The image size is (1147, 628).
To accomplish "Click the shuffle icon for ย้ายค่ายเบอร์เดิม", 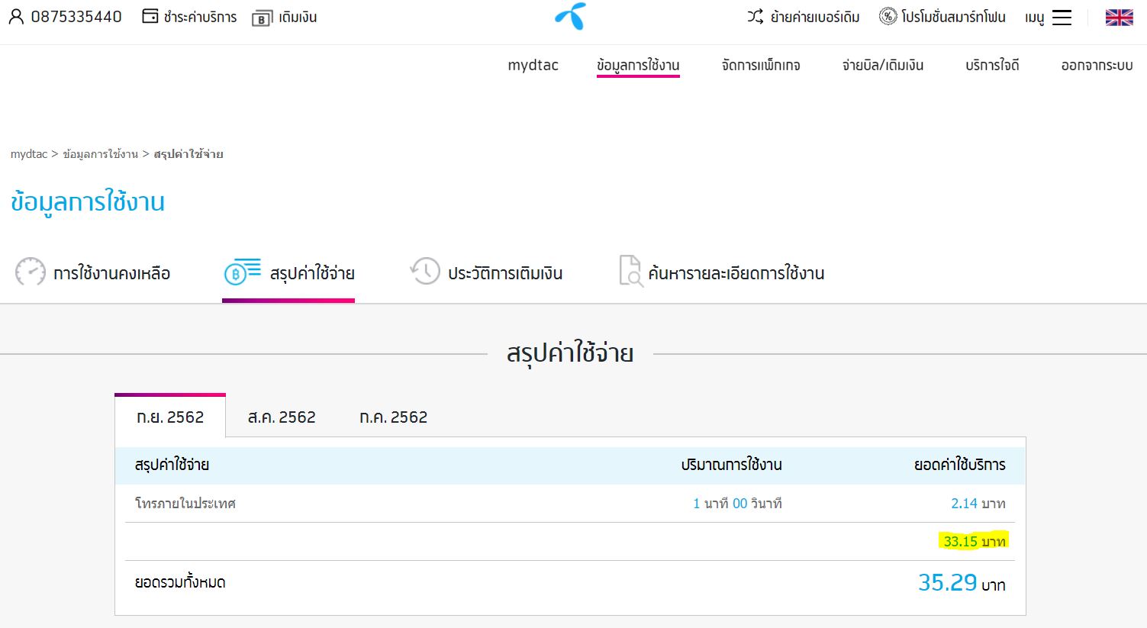I will coord(756,17).
